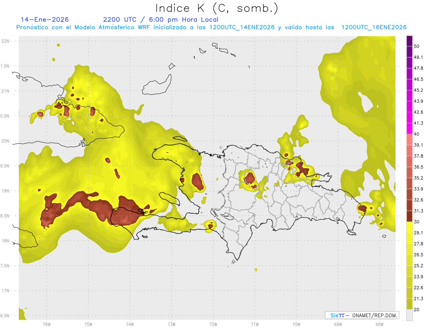Click the legend value '27.8'

[x=419, y=244]
